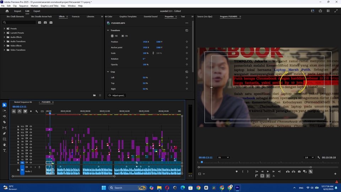Expand Video Effects folder
The width and height of the screenshot is (341, 192).
(x=4, y=46)
